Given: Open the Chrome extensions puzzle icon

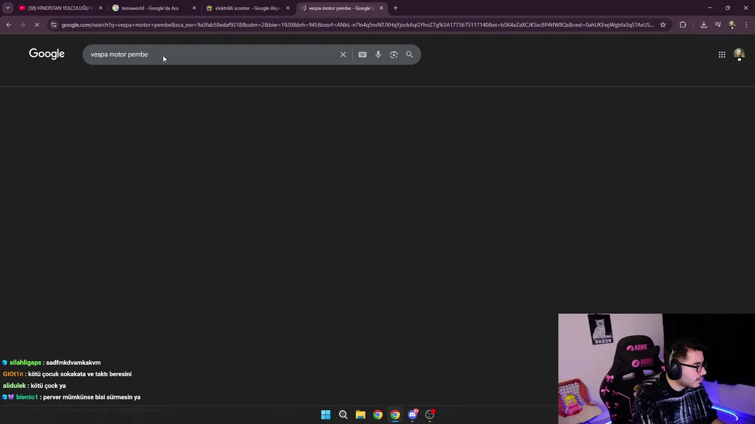Looking at the screenshot, I should (683, 25).
